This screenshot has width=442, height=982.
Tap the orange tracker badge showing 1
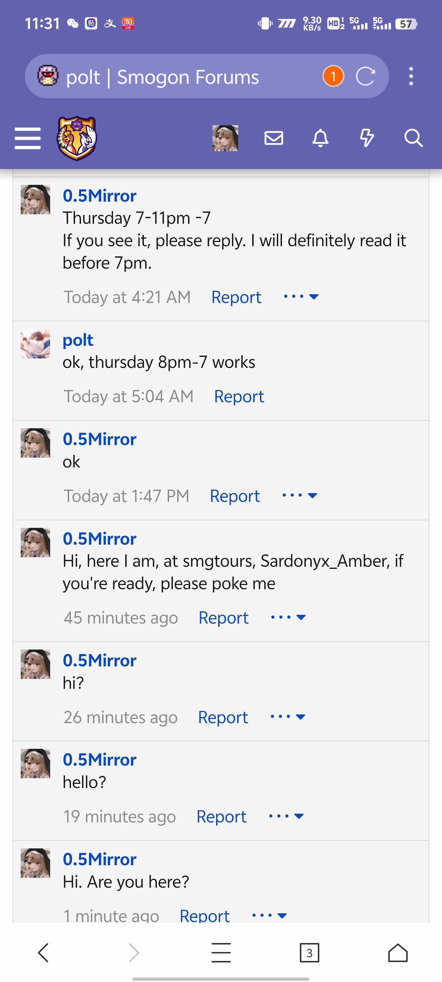pos(333,76)
